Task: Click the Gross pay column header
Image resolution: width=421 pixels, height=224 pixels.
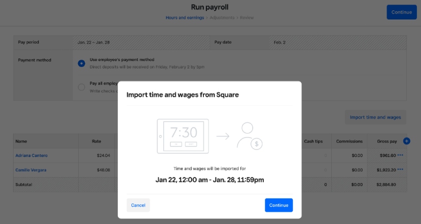Action: (x=387, y=141)
